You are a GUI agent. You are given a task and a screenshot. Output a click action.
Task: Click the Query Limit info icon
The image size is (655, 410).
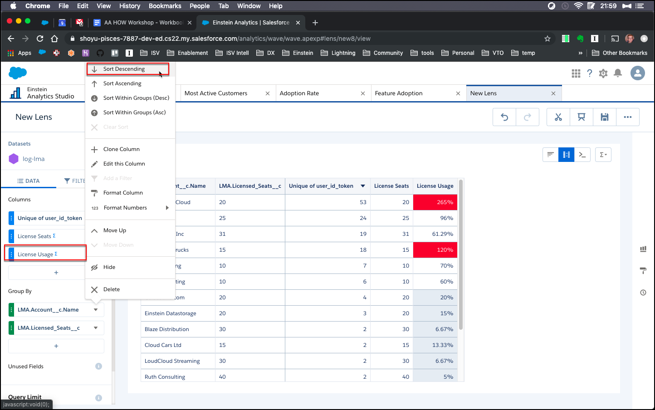[x=98, y=398]
